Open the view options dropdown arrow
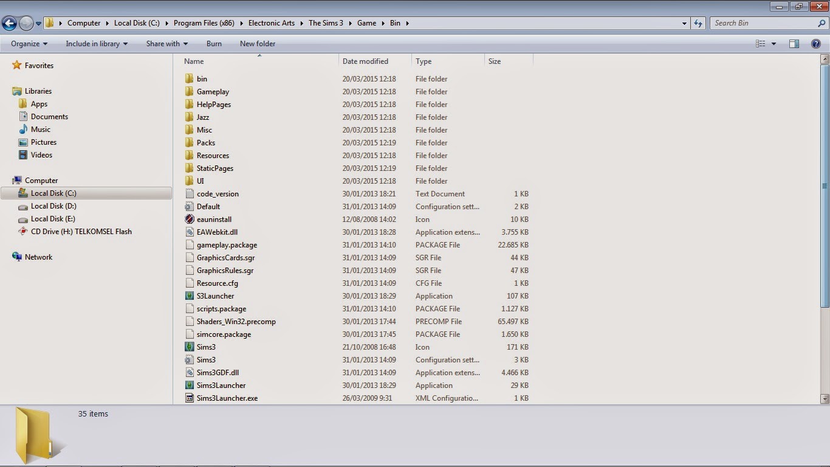This screenshot has width=830, height=467. [773, 44]
